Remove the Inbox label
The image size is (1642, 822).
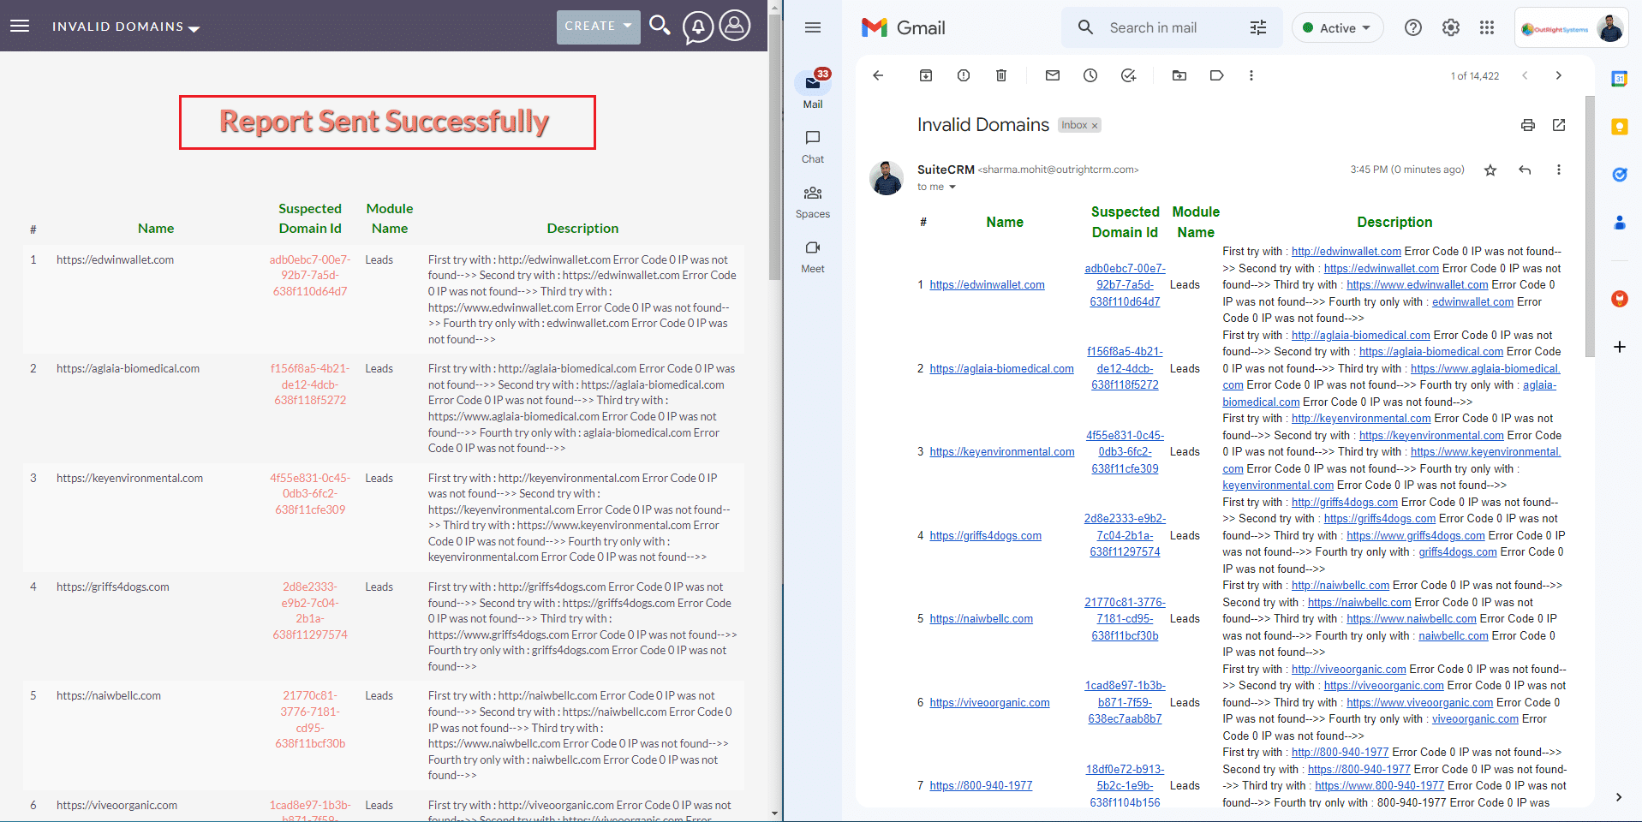(x=1095, y=126)
